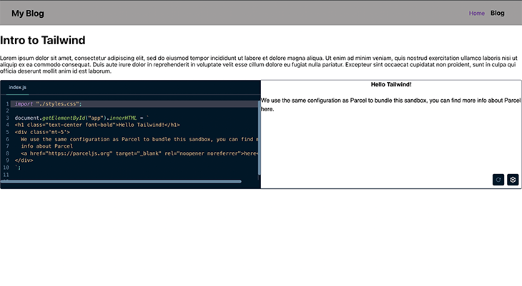Open sandbox in CodeSandbox icon
Viewport: 522px width, 286px height.
pos(513,180)
